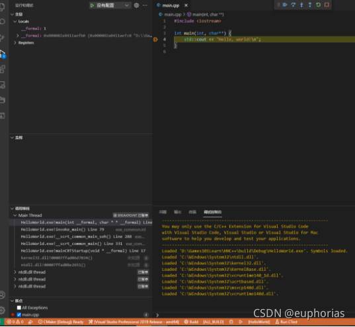Open the Run and Debug view
This screenshot has width=355, height=327.
coord(3,54)
